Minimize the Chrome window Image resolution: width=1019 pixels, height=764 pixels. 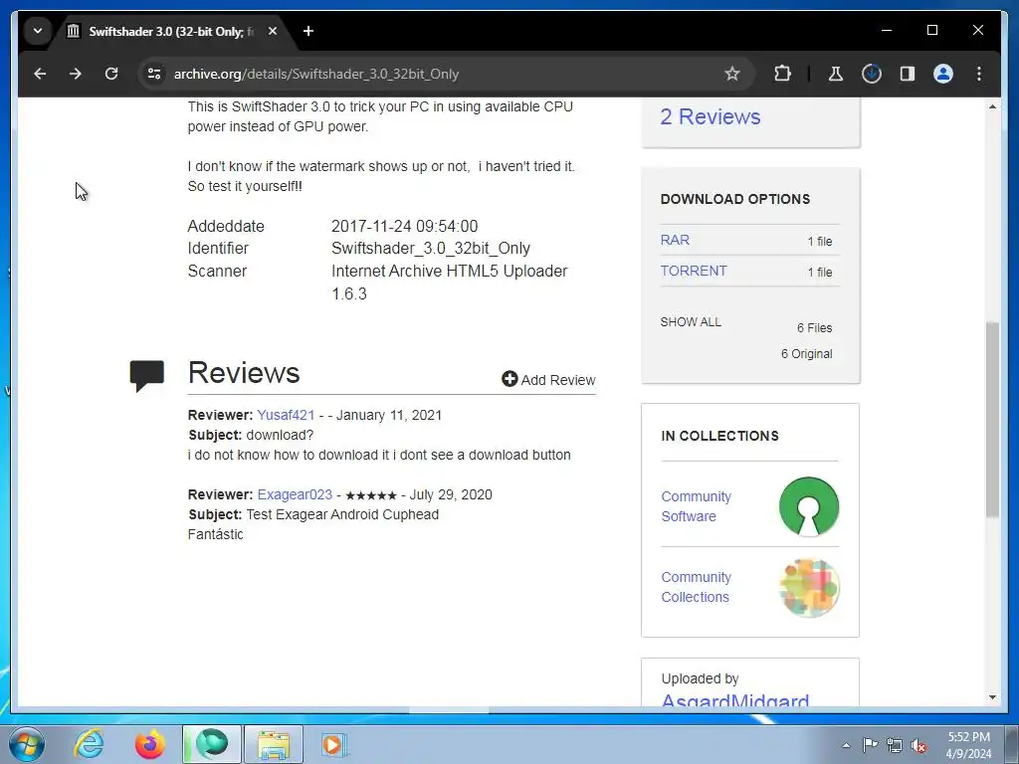(x=887, y=31)
